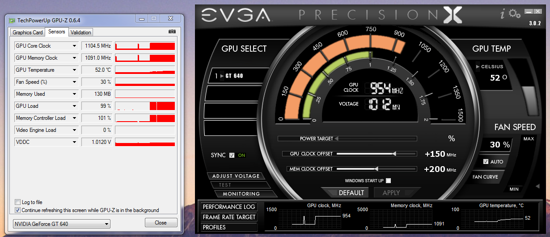Enable Log to file checkbox
This screenshot has height=237, width=550.
tap(18, 202)
